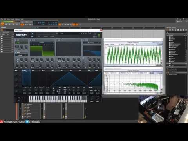Click a key on Serum's piano keyboard

[x=58, y=99]
